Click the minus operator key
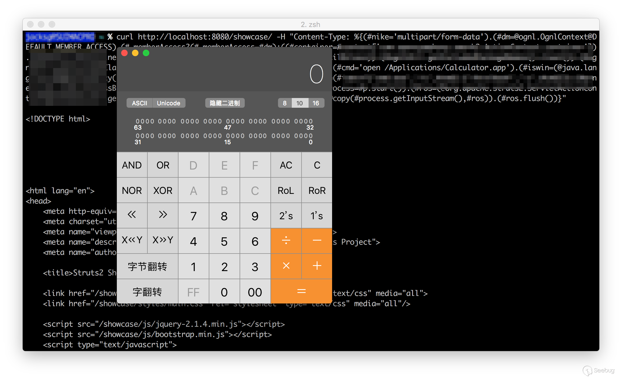622x378 pixels. click(317, 241)
